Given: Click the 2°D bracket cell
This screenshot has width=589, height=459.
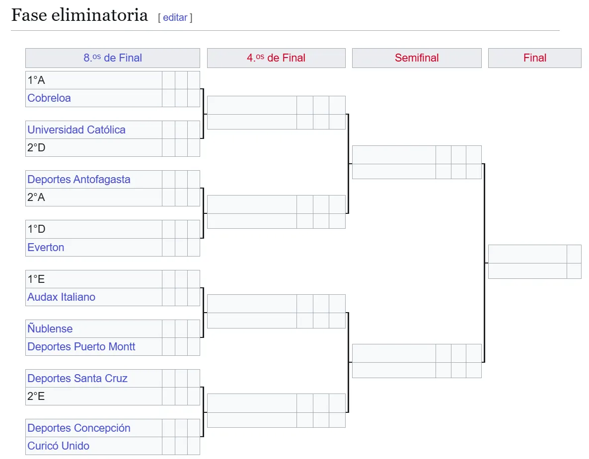Looking at the screenshot, I should [94, 147].
